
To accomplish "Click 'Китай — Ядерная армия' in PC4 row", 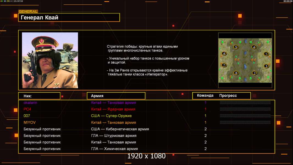I will pyautogui.click(x=113, y=109).
